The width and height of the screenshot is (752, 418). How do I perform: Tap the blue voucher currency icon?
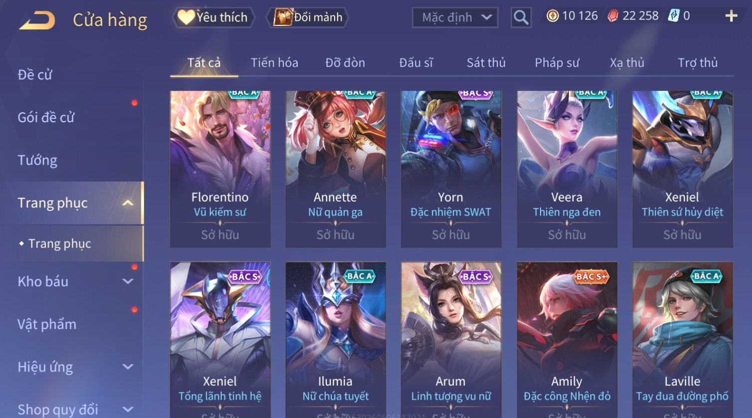coord(674,16)
